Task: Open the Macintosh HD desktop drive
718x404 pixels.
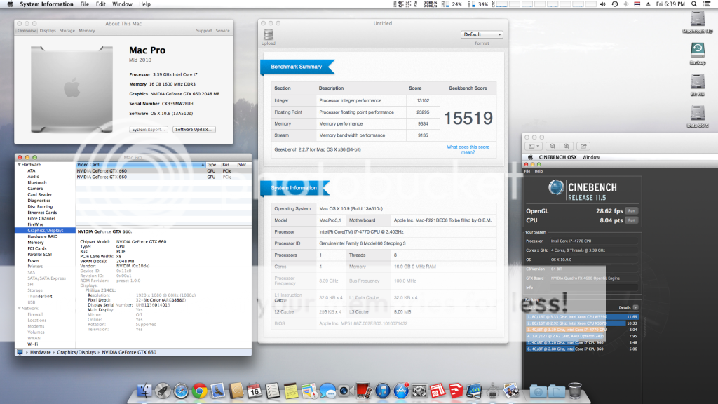Action: pyautogui.click(x=697, y=20)
